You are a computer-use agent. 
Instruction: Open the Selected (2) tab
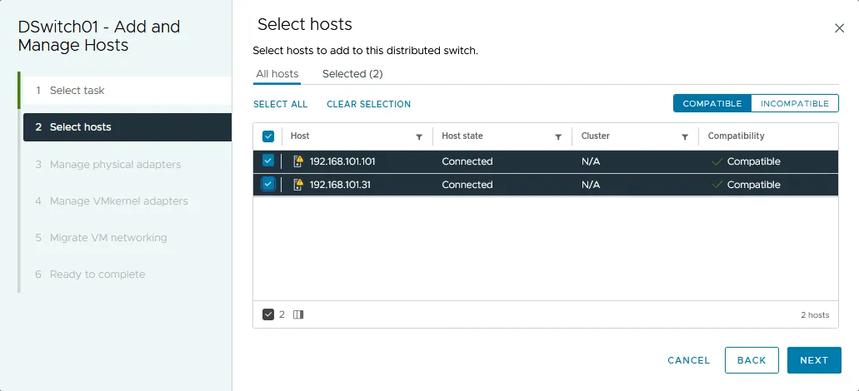[352, 74]
